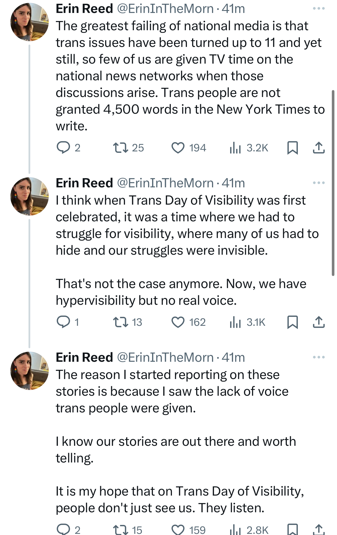Share the first tweet about national media
Image resolution: width=337 pixels, height=535 pixels.
pos(319,148)
